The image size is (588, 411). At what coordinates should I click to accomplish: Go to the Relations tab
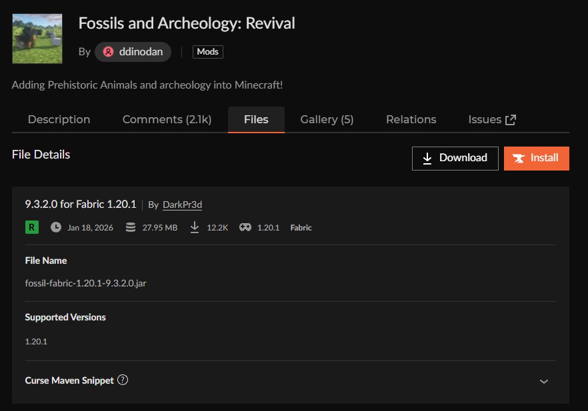411,120
